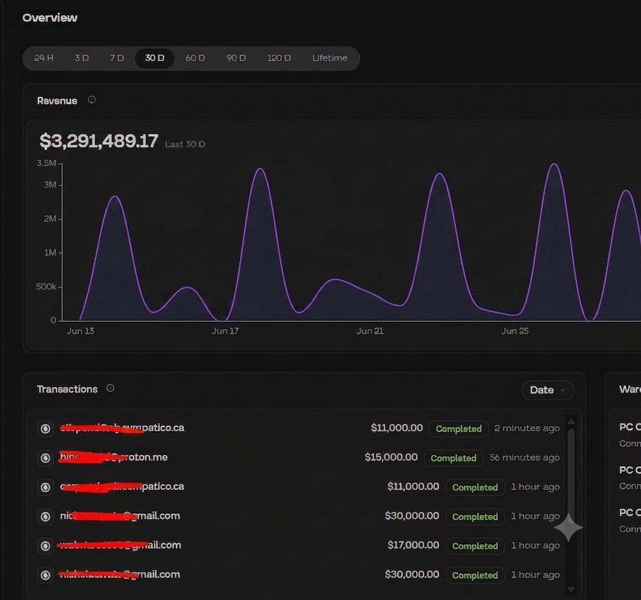The width and height of the screenshot is (641, 600).
Task: Choose the 7 D time range
Action: pyautogui.click(x=117, y=58)
